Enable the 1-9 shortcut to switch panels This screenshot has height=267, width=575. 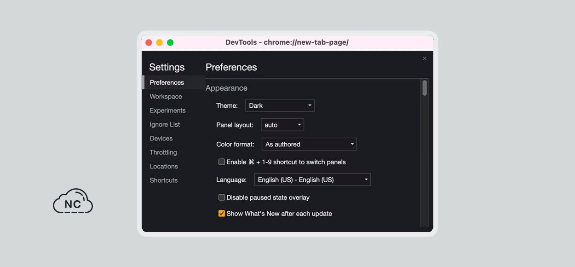tap(222, 162)
